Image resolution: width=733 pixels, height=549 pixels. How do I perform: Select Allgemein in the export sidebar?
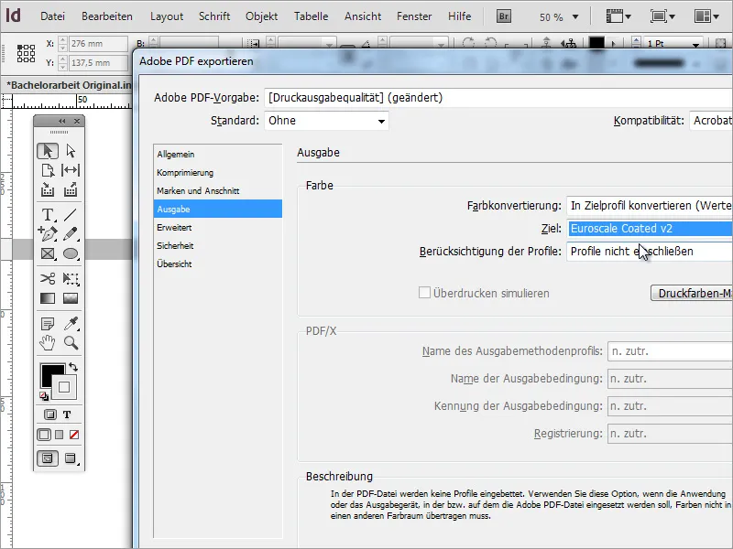click(218, 155)
